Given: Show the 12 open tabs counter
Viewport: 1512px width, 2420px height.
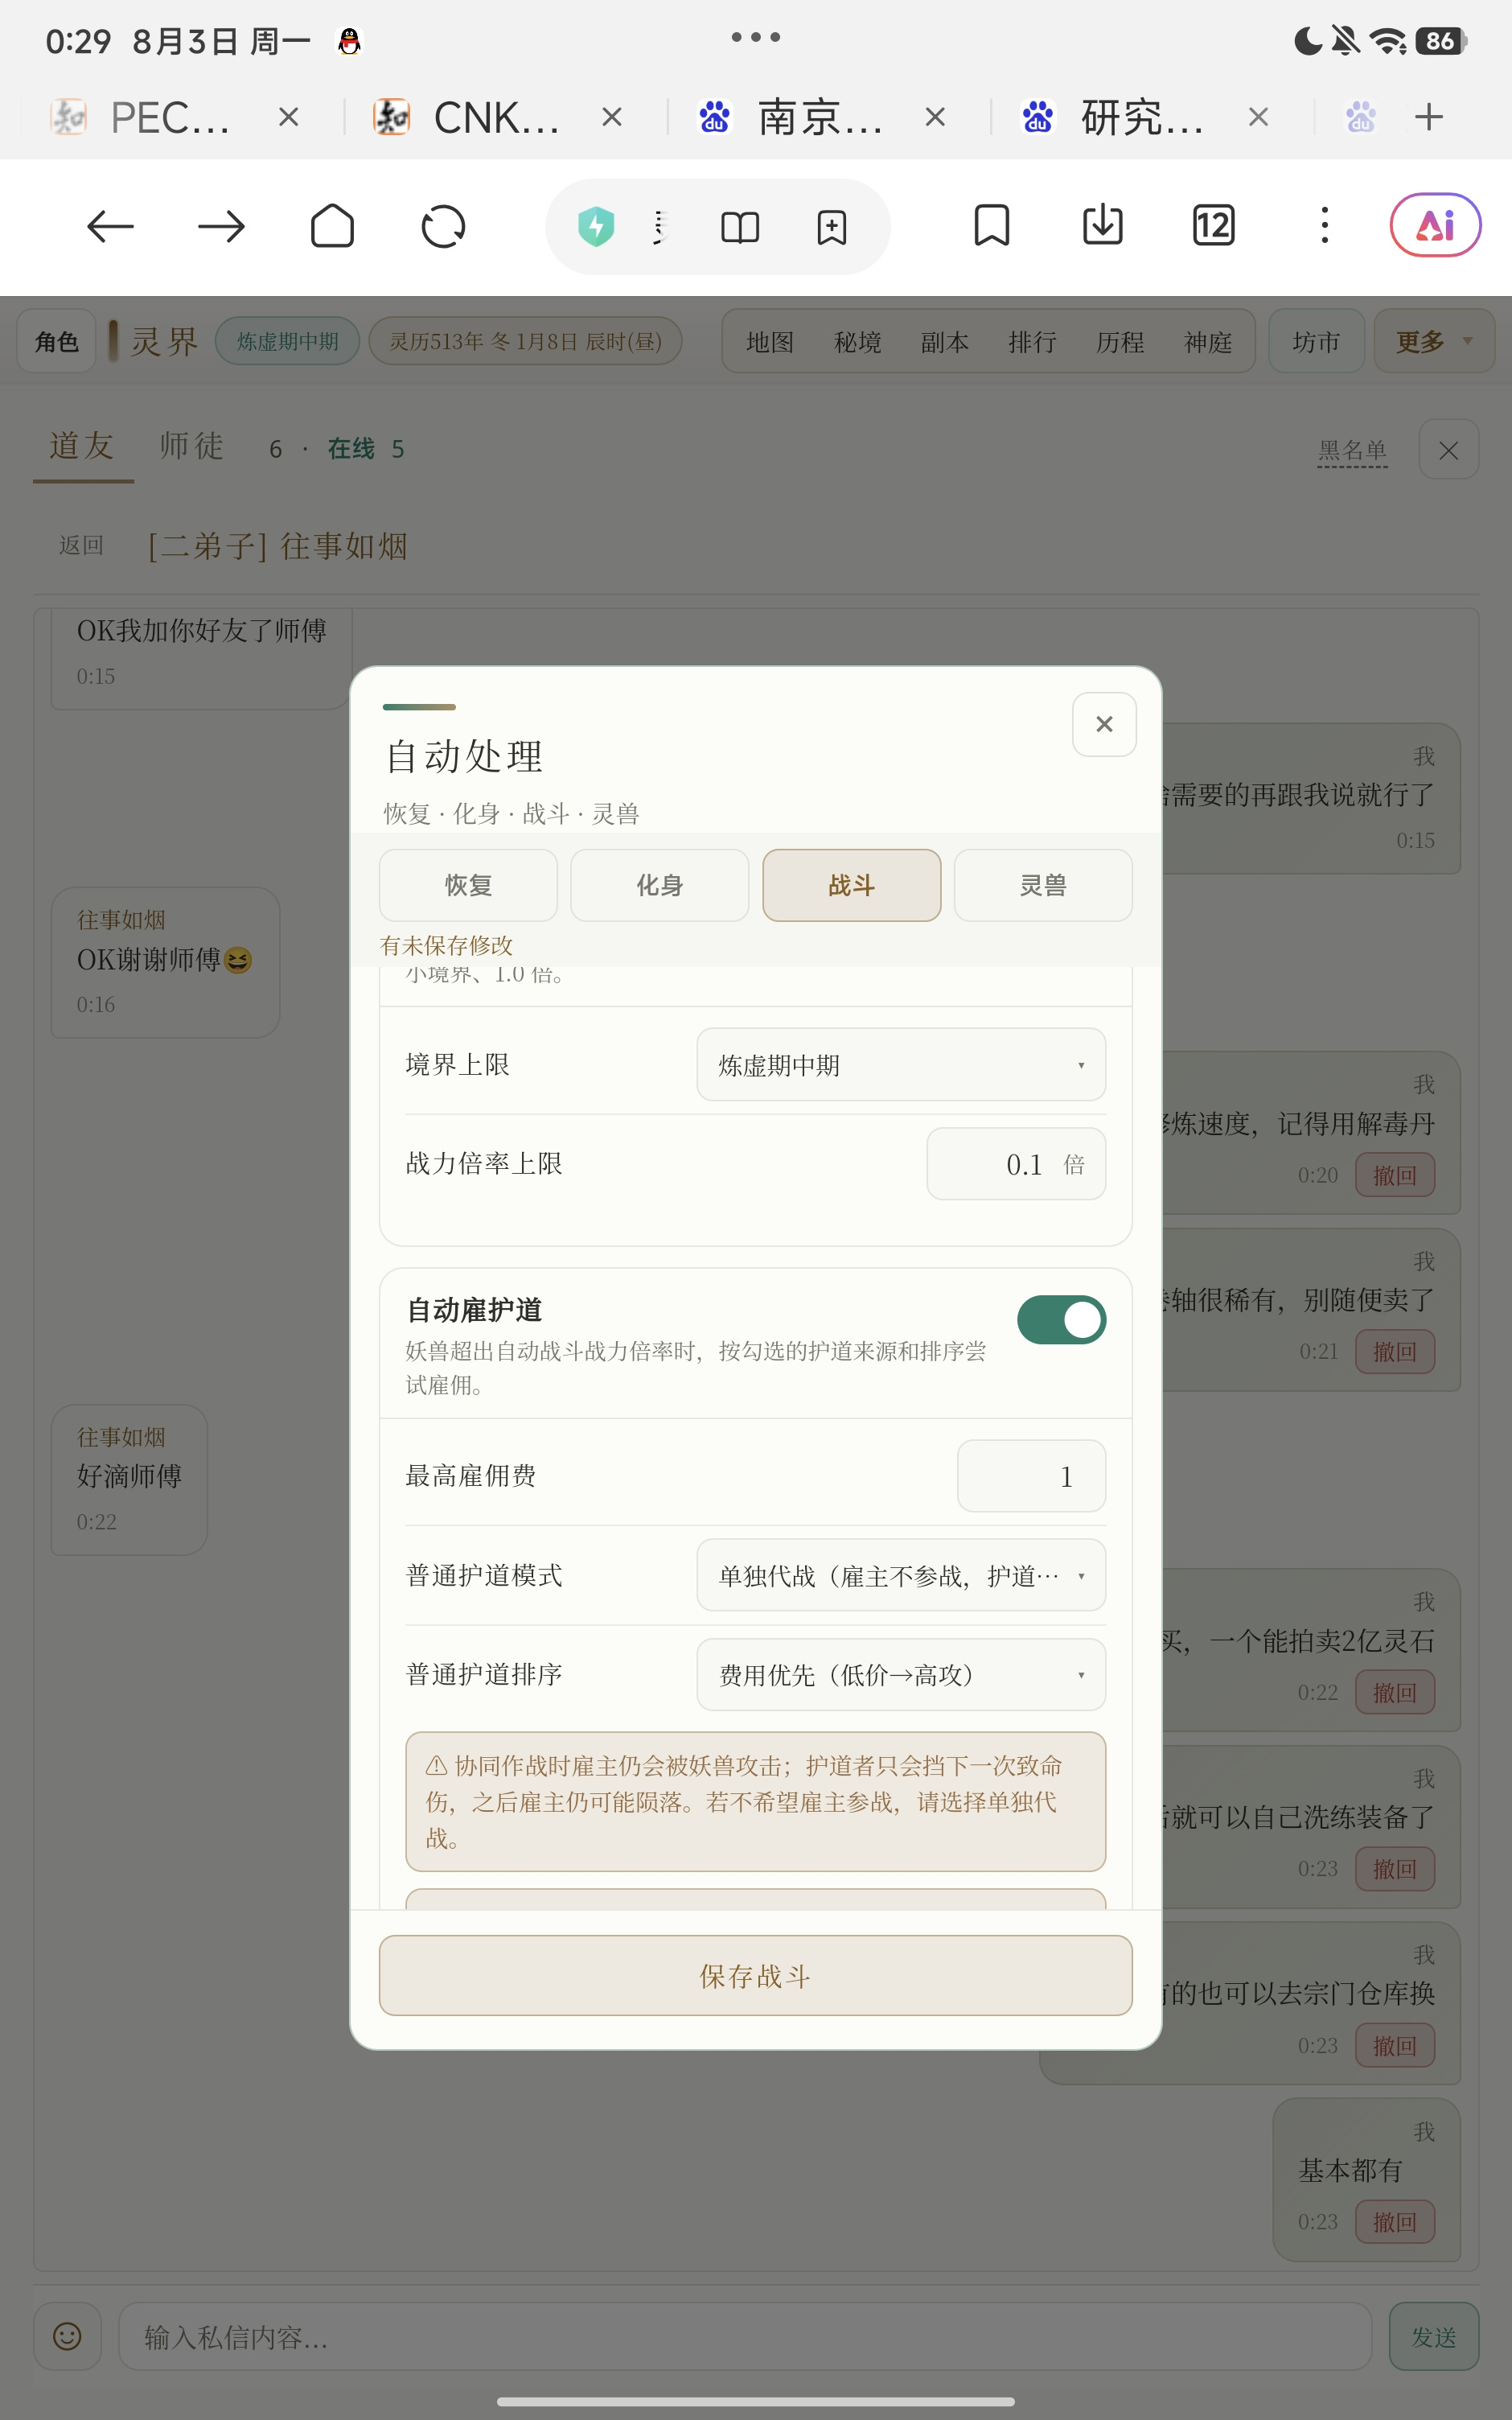Looking at the screenshot, I should coord(1213,226).
